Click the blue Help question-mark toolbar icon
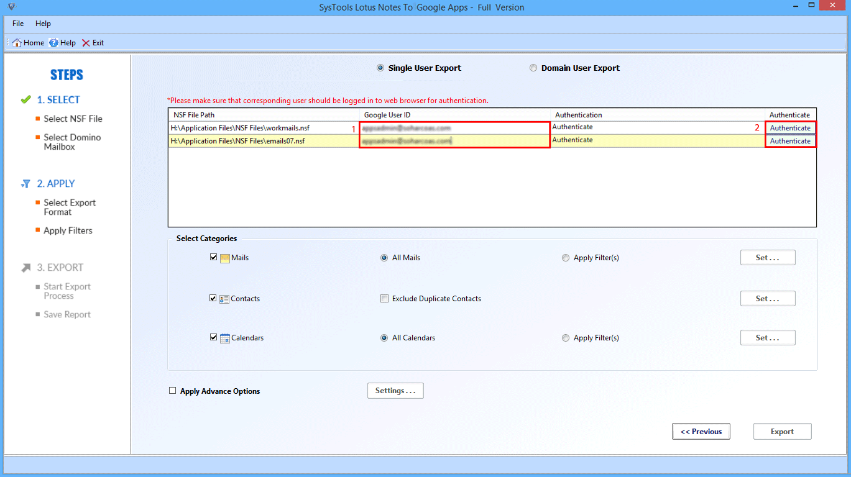The width and height of the screenshot is (851, 477). (54, 43)
